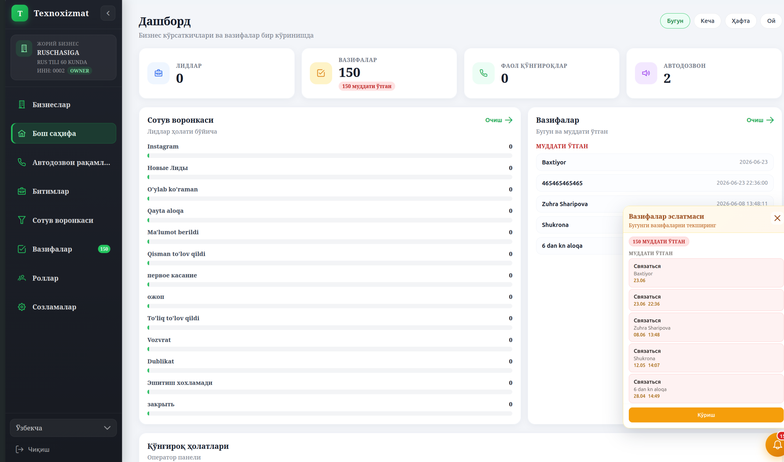Open Связаться Zuhra Sharipova reminder card
Viewport: 784px width, 462px height.
706,327
